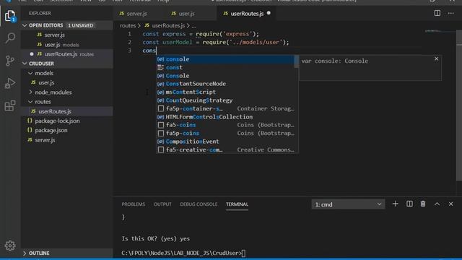Viewport: 462px width, 260px height.
Task: Open Run and Debug view
Action: (10, 83)
